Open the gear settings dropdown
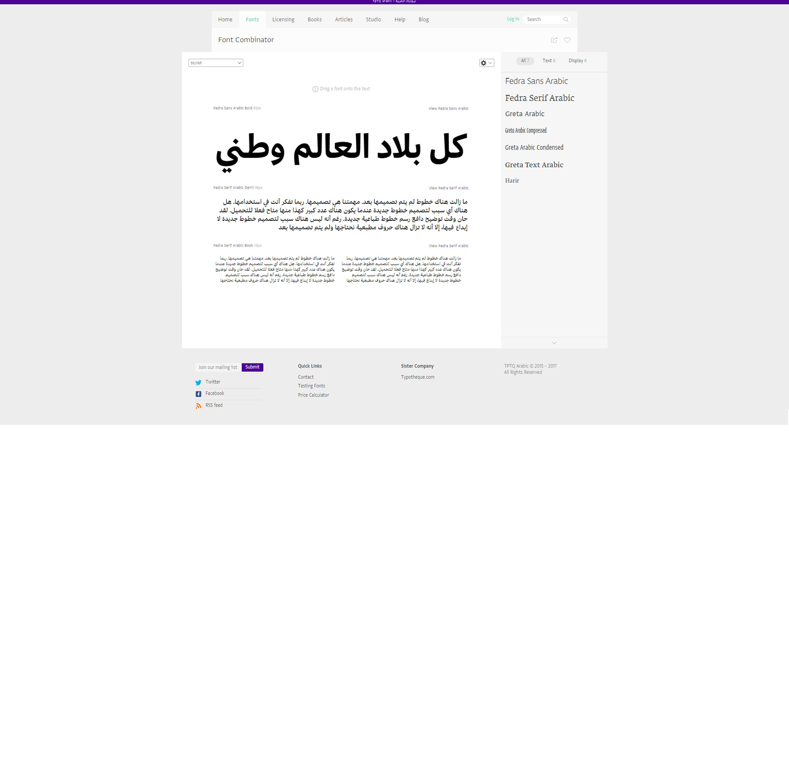 (486, 63)
